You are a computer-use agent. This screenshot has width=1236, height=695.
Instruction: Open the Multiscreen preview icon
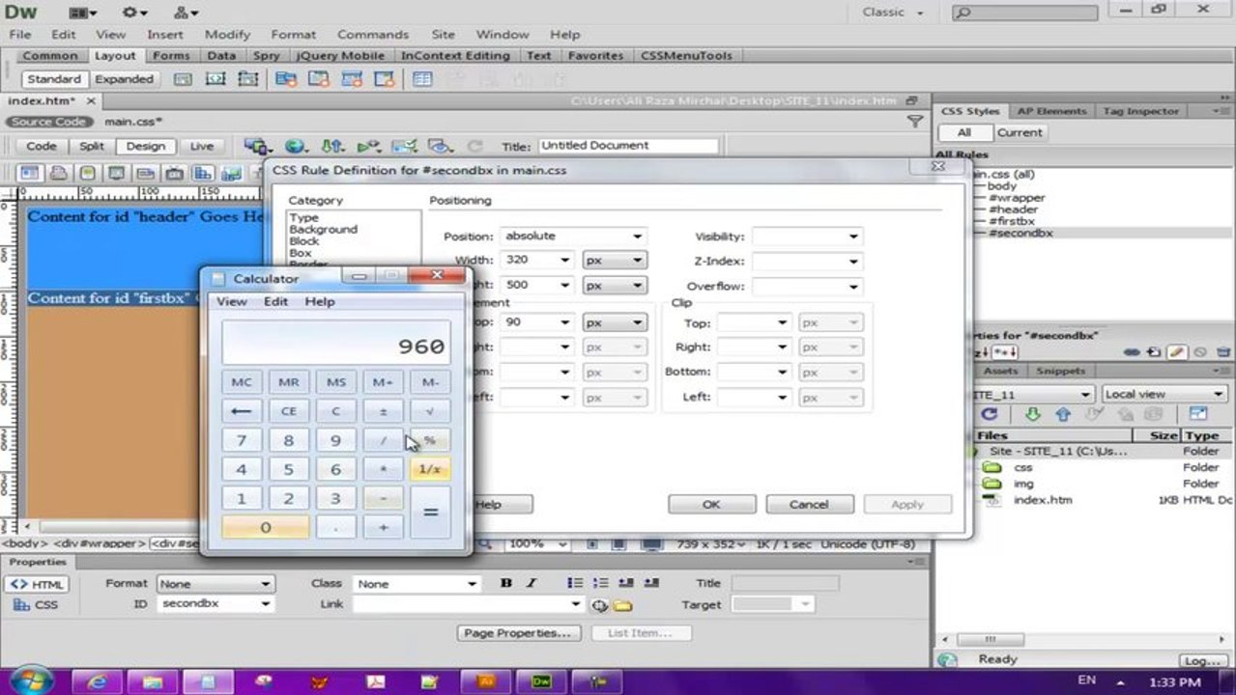pos(257,147)
